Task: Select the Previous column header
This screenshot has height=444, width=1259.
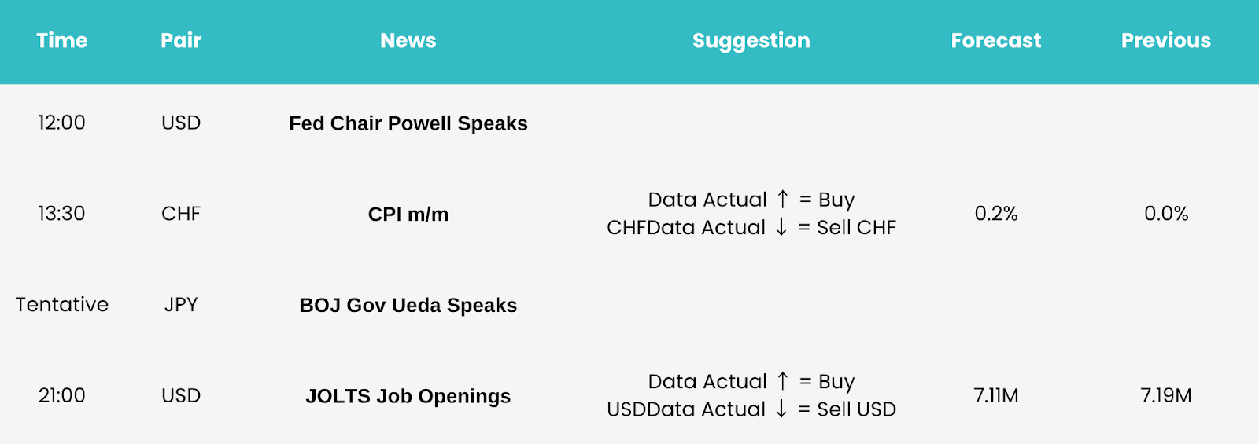Action: click(1166, 40)
